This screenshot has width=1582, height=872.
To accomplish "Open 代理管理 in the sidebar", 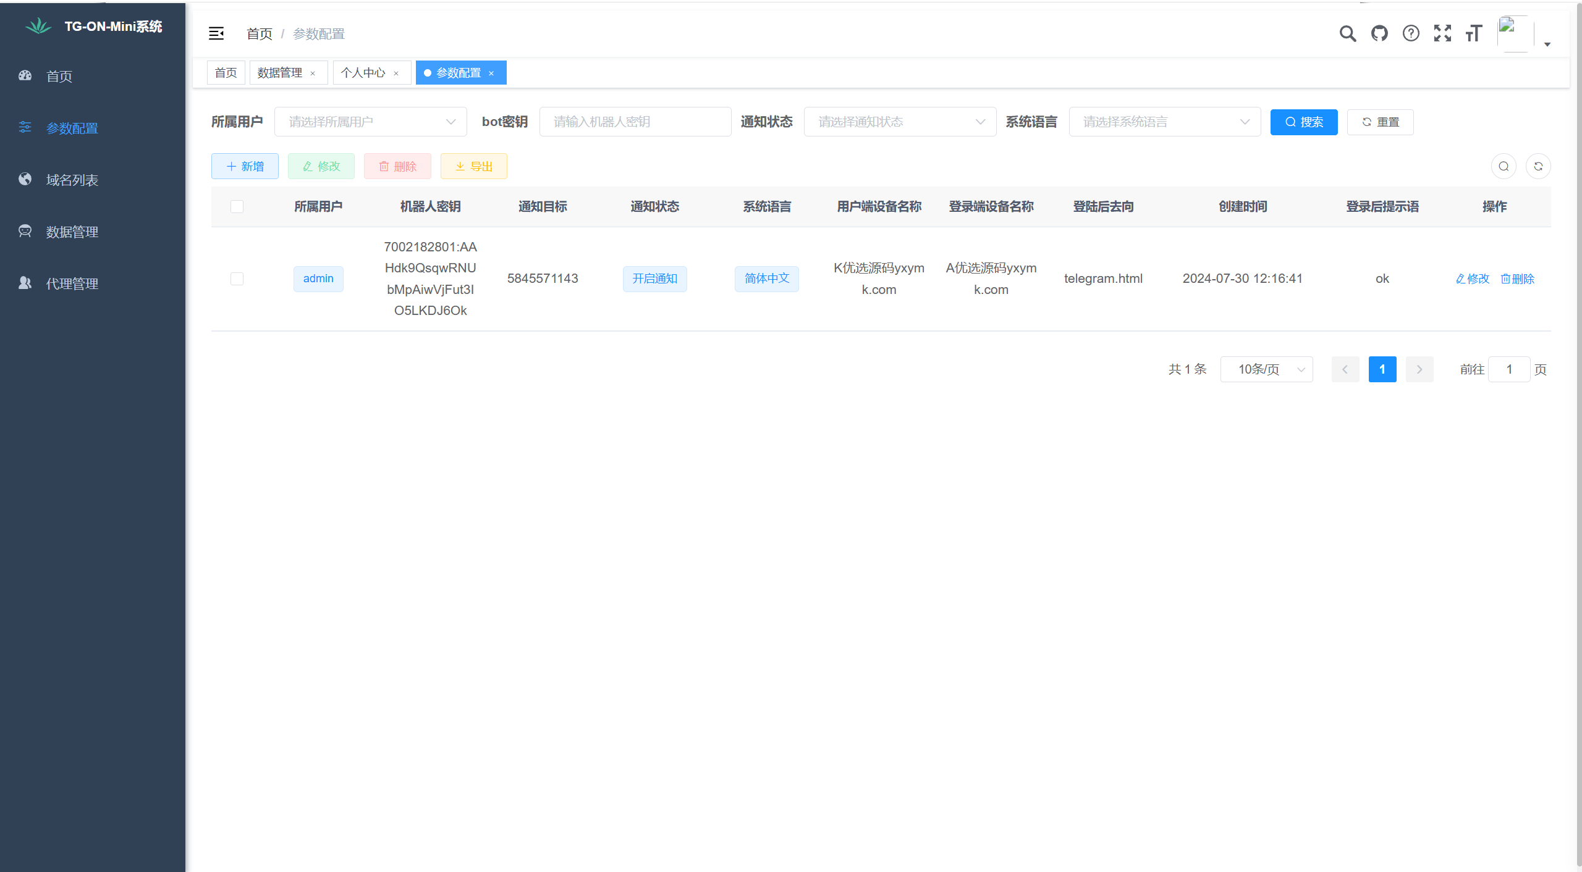I will click(93, 283).
